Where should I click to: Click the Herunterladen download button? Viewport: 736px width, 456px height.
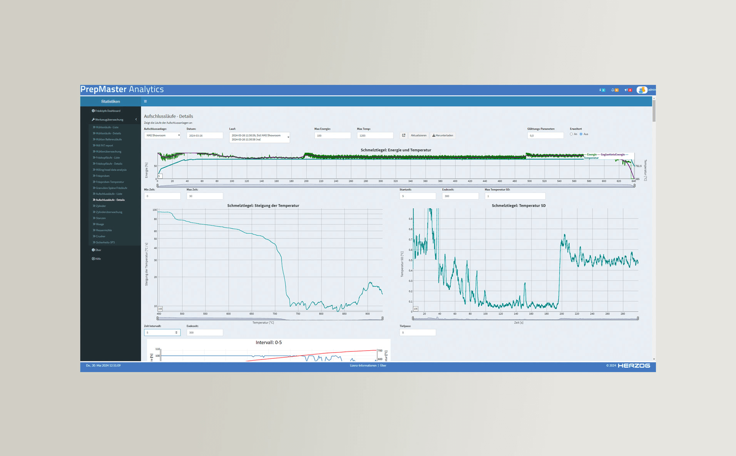(x=443, y=135)
